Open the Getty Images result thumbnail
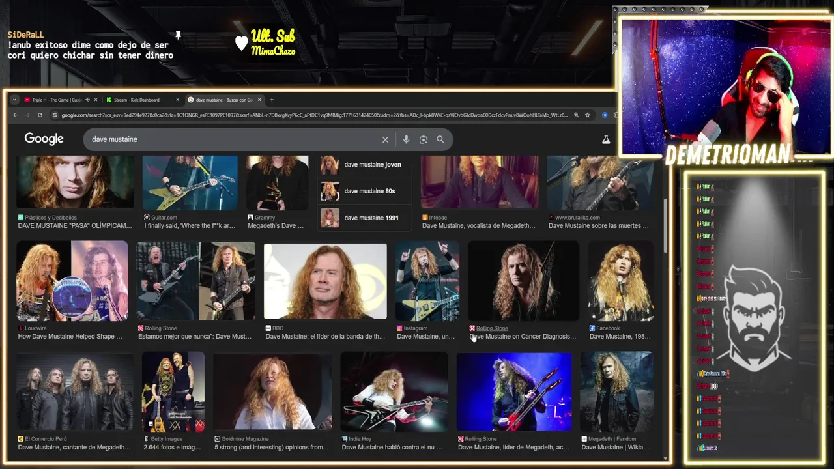Screen dimensions: 834x469 point(173,391)
